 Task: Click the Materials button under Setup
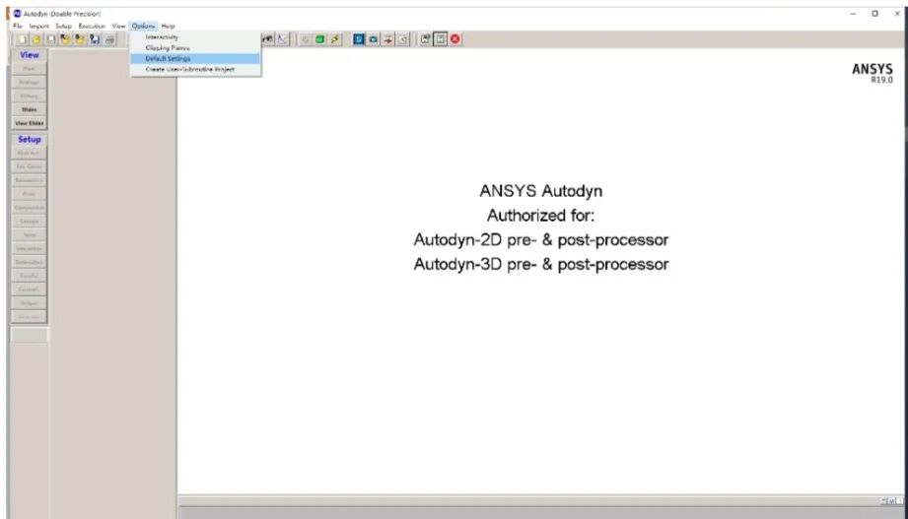pos(29,153)
